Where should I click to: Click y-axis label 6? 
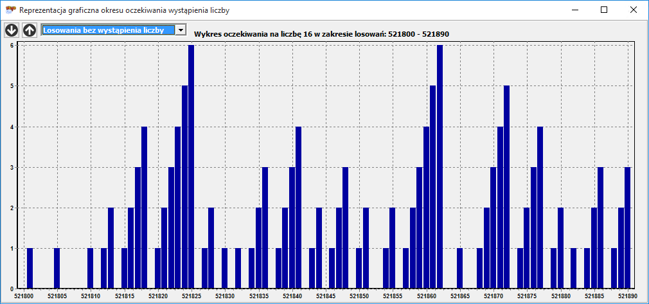(x=12, y=45)
